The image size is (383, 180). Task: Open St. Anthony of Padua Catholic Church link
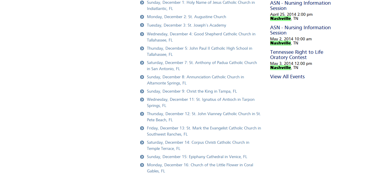(x=202, y=66)
